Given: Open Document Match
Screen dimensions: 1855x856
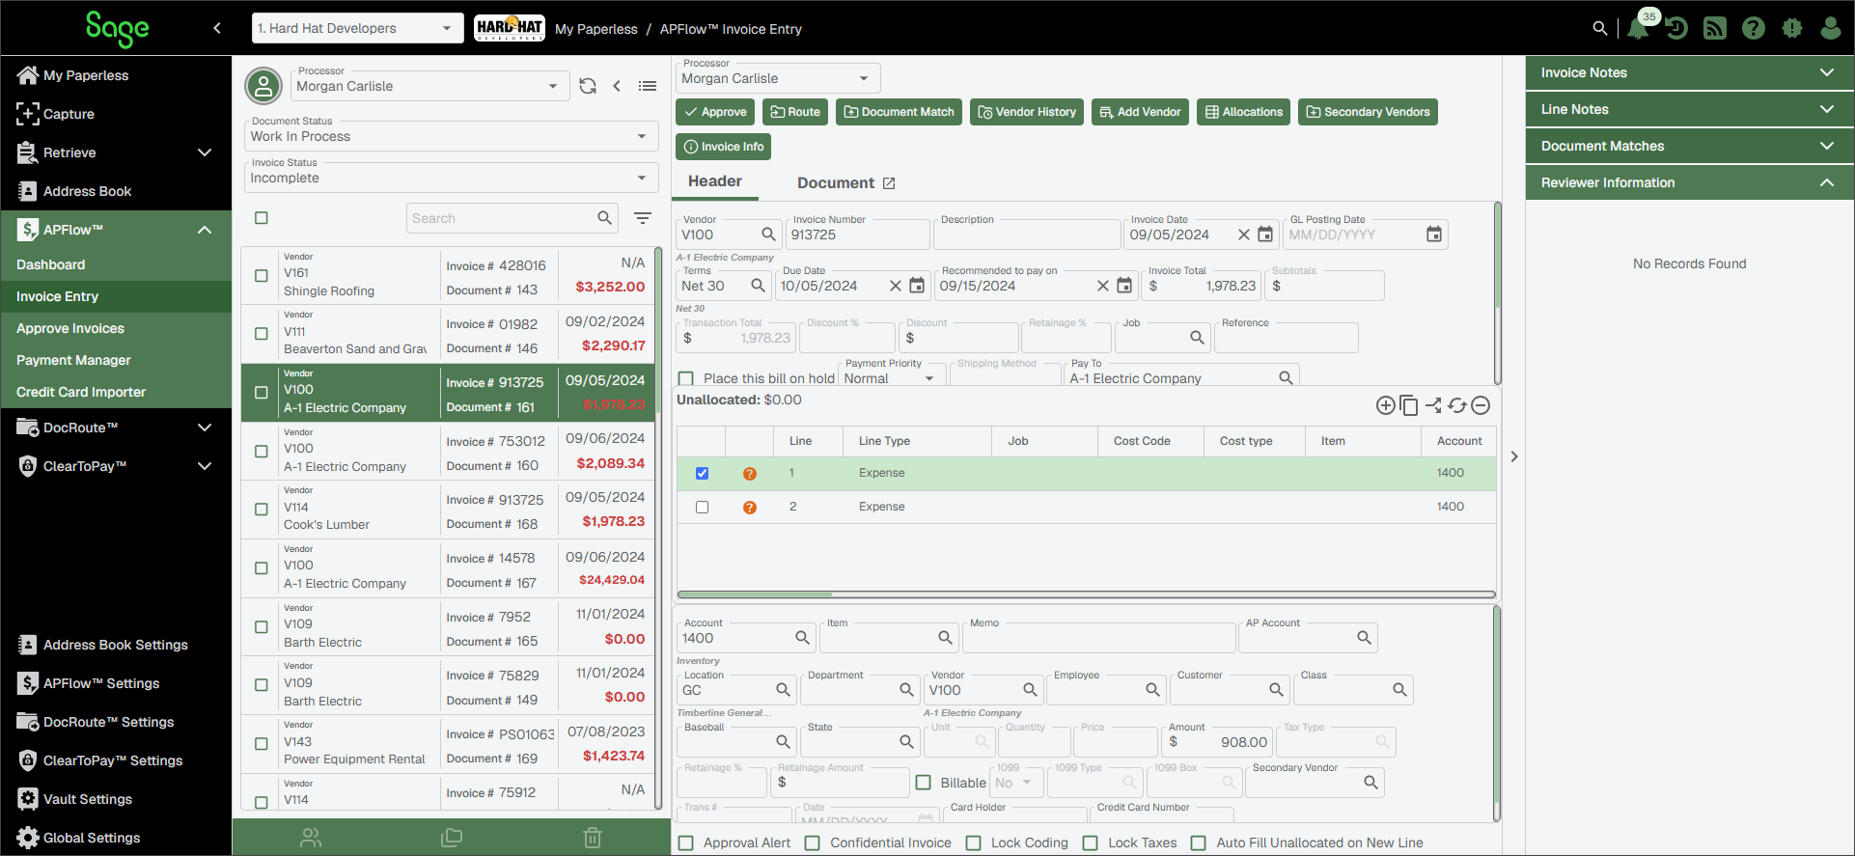Looking at the screenshot, I should (900, 112).
